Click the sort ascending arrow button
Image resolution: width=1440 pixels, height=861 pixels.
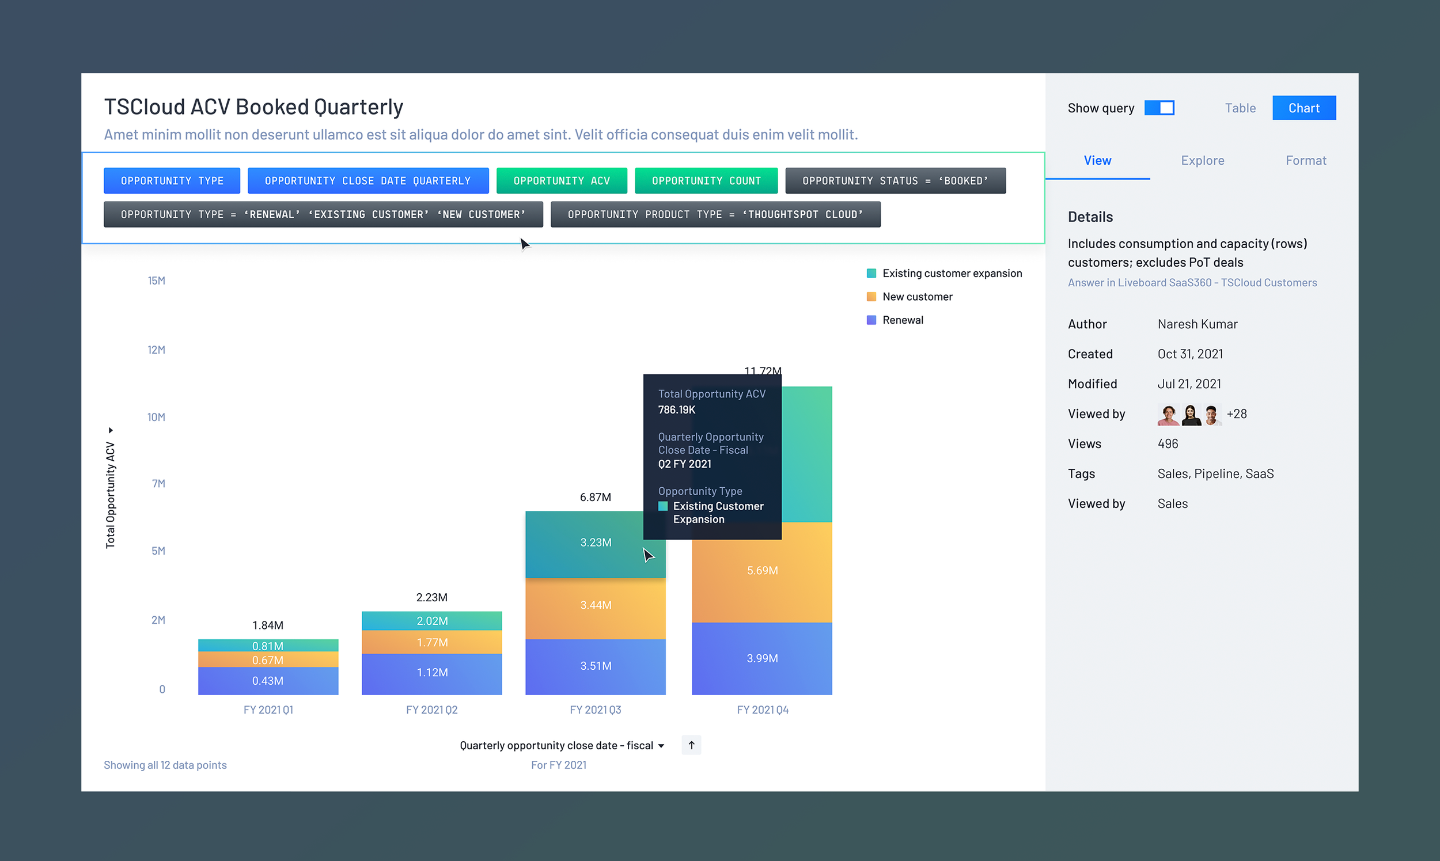691,746
